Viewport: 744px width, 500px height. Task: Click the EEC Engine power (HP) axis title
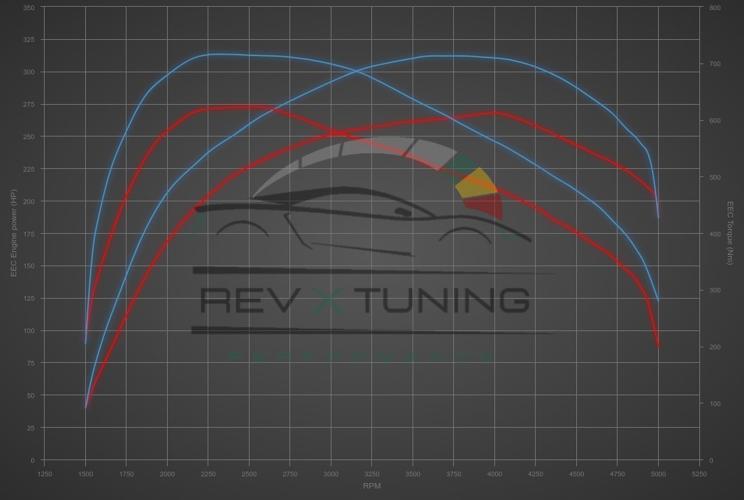coord(14,233)
